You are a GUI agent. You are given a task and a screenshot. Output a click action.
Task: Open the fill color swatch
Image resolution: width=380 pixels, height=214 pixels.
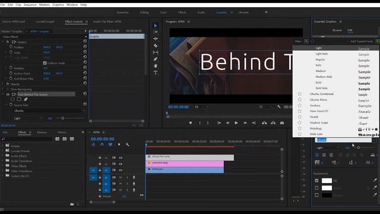click(327, 181)
